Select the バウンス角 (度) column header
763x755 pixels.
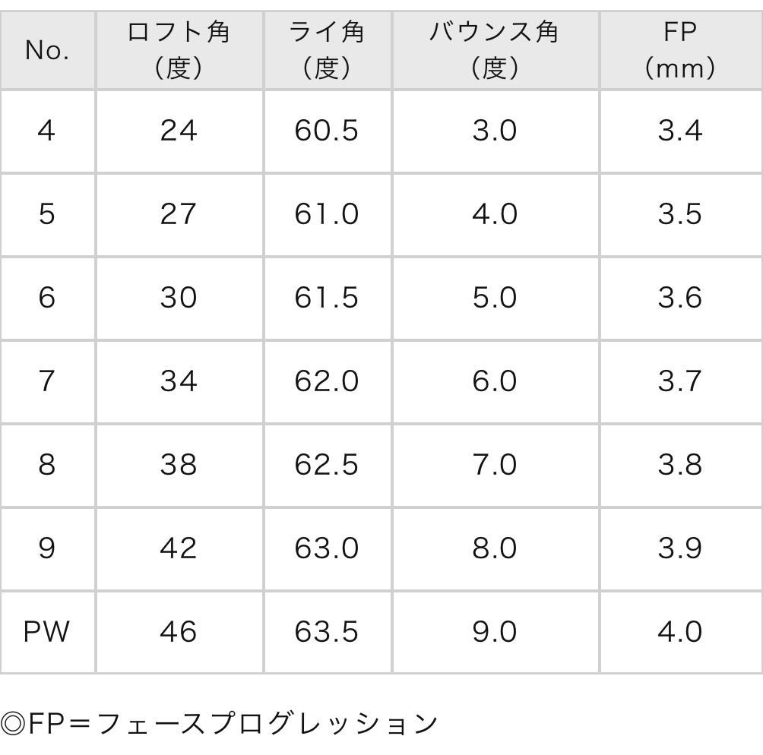tap(495, 50)
